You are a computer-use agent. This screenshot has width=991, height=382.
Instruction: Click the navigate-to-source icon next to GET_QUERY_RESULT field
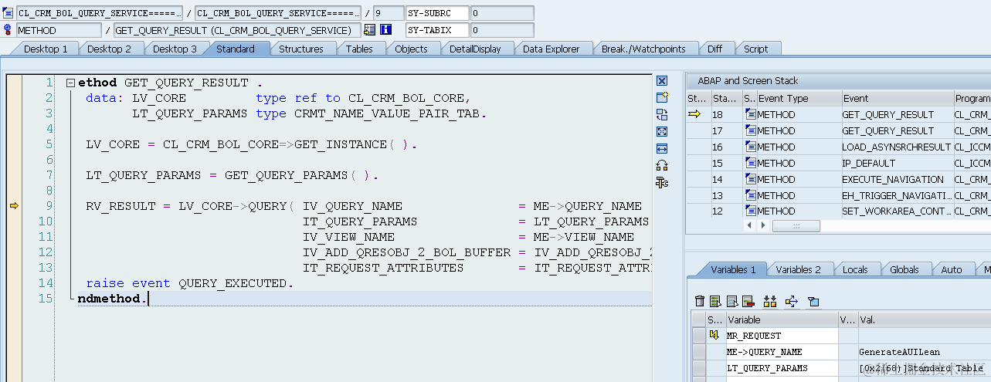369,30
